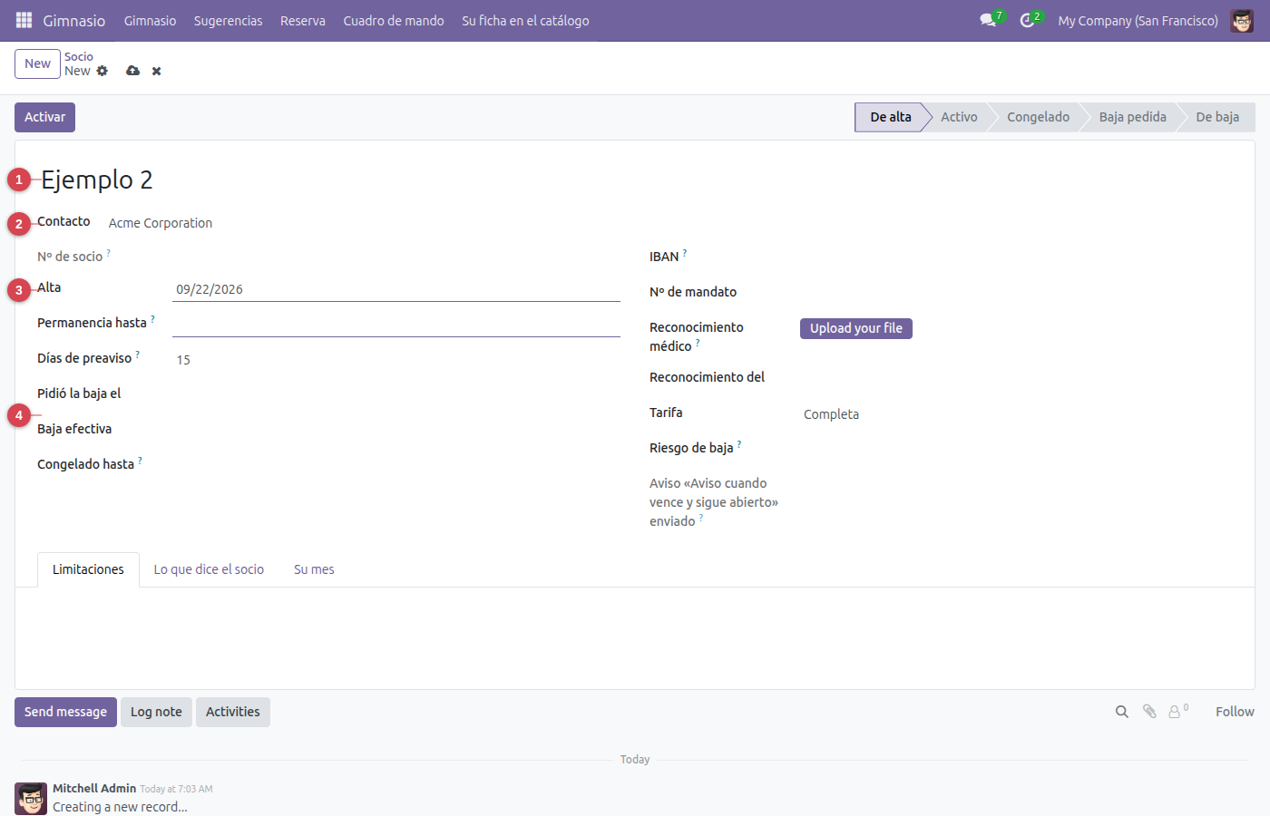Click the paperclip attachments icon
Viewport: 1270px width, 816px height.
coord(1149,712)
